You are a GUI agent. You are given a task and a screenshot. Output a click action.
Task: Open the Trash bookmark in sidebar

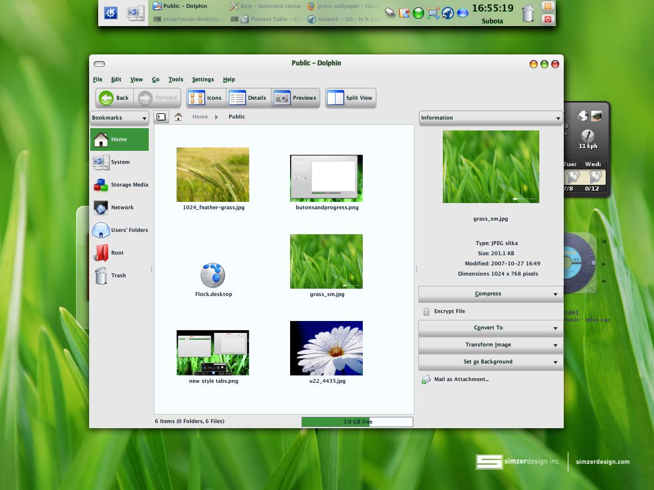[x=119, y=276]
